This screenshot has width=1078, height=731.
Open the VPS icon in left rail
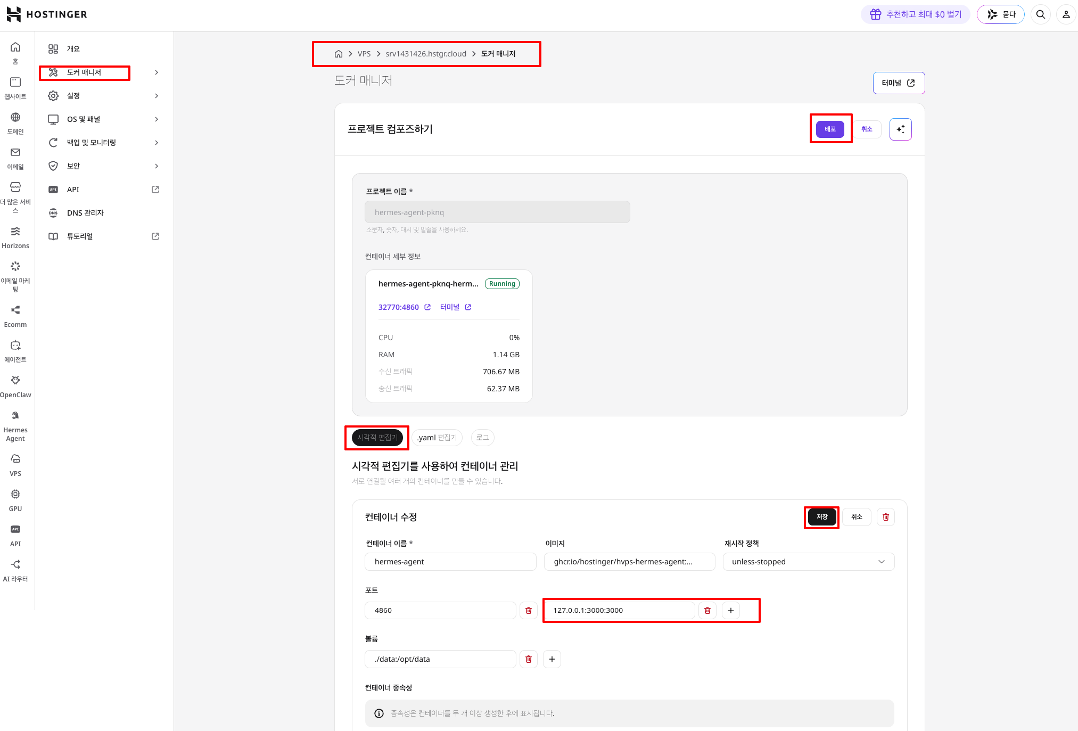pos(15,459)
